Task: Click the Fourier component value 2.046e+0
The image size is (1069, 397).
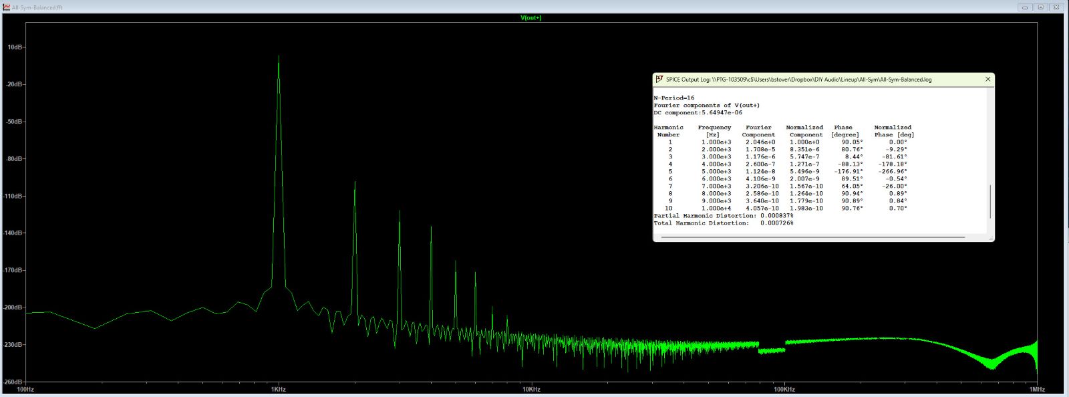Action: pos(760,142)
